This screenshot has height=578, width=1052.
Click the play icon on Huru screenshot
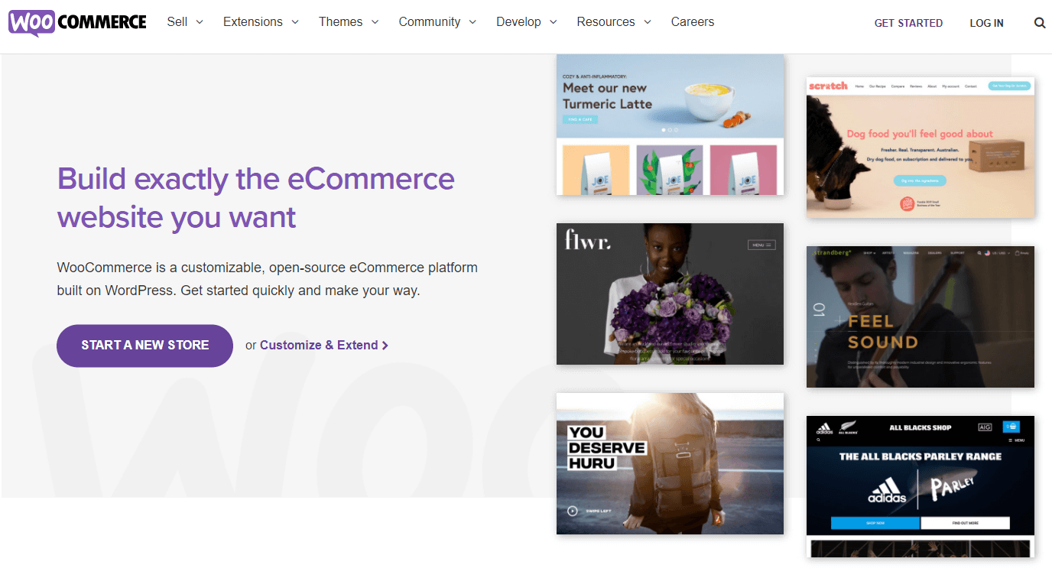[572, 511]
